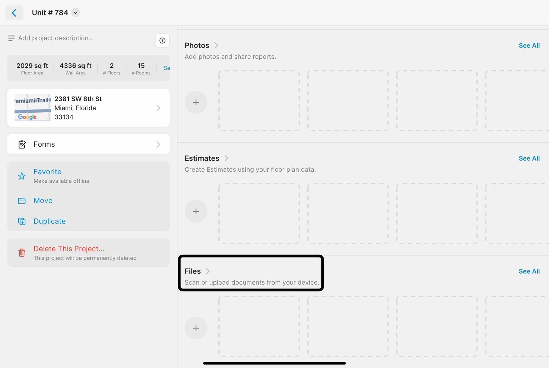Click the Favorite star icon
The height and width of the screenshot is (368, 549).
22,176
